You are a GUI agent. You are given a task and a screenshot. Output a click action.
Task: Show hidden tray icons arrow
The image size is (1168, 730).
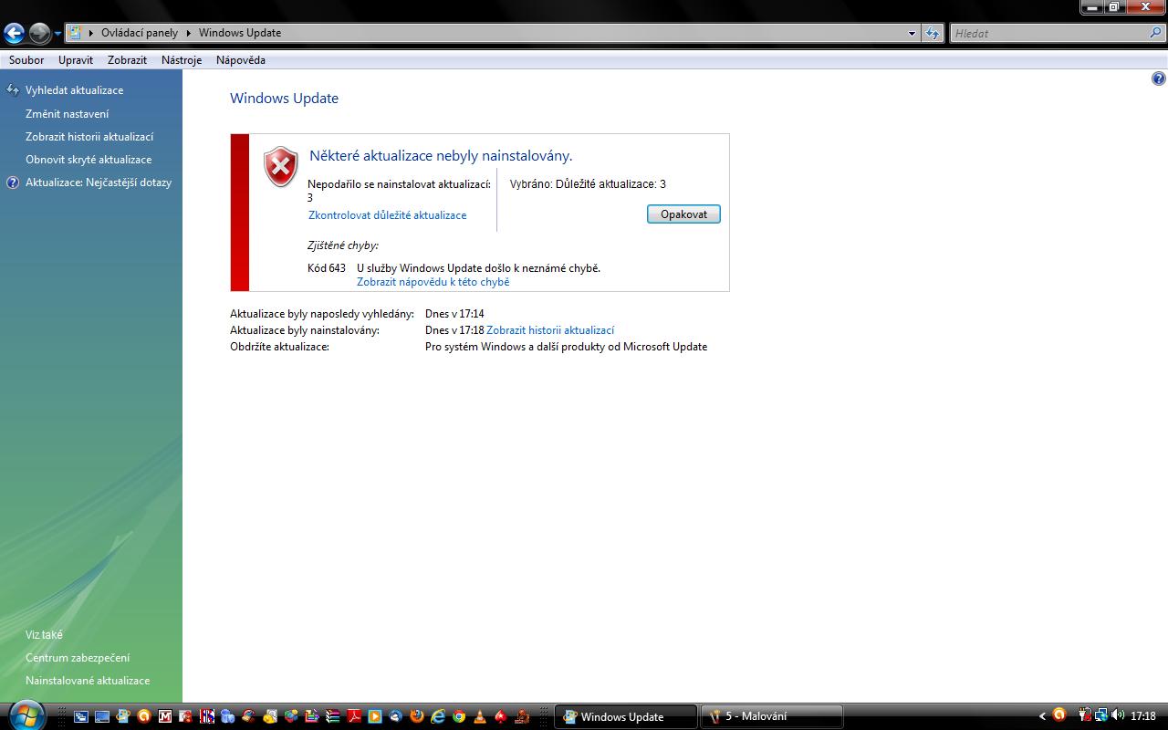[1043, 716]
